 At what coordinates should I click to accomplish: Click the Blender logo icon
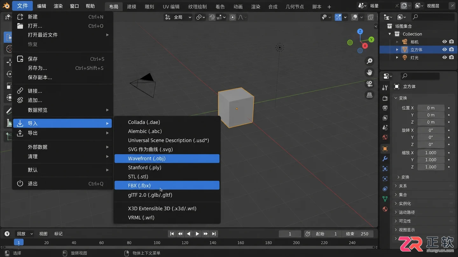6,6
